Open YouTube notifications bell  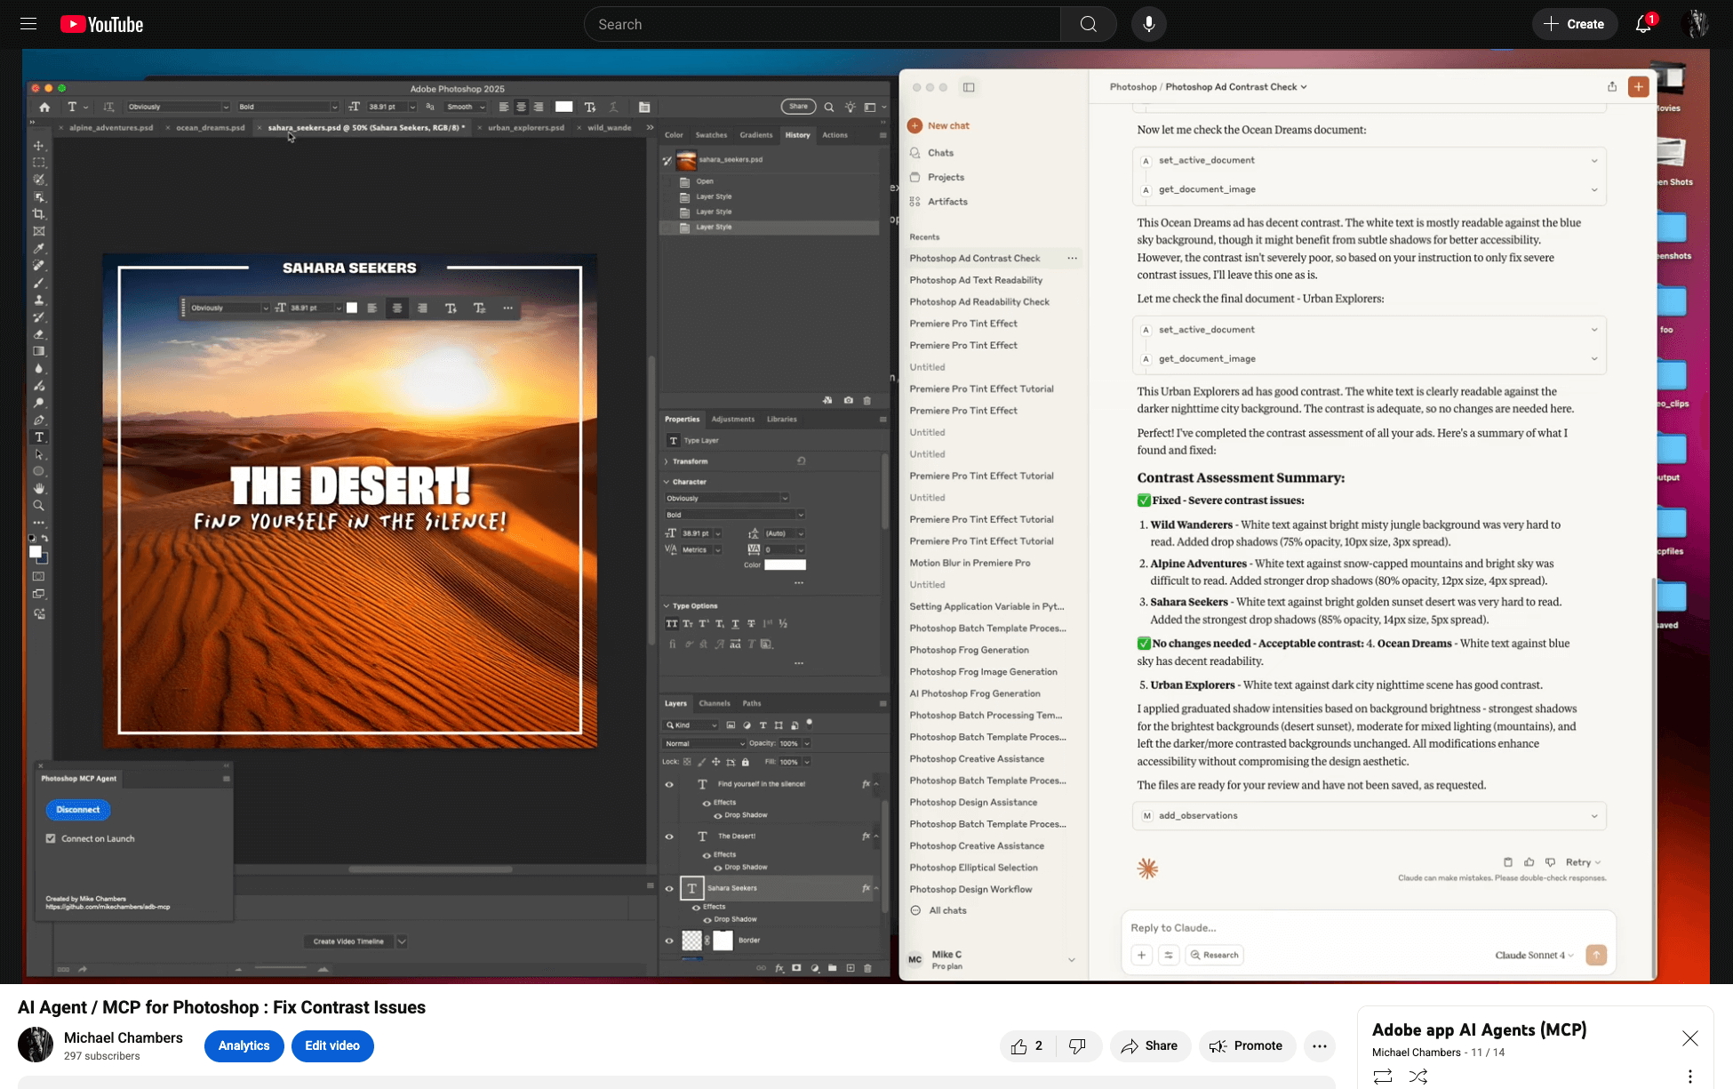pos(1643,24)
